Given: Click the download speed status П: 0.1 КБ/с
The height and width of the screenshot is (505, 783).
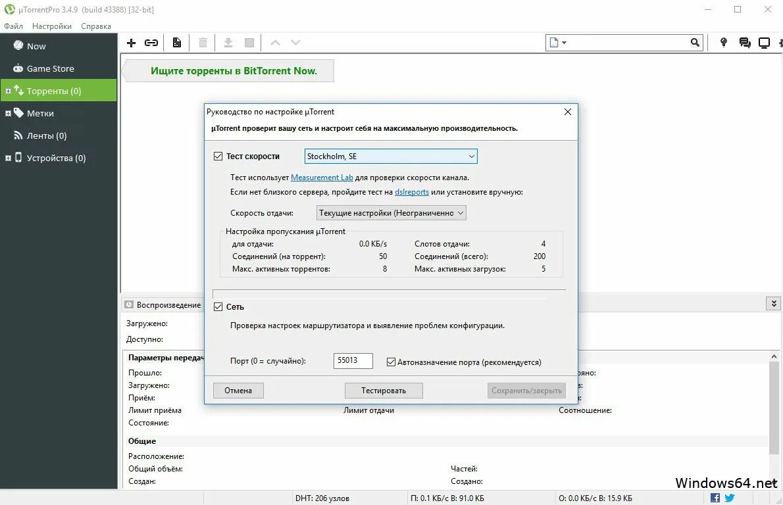Looking at the screenshot, I should 447,498.
